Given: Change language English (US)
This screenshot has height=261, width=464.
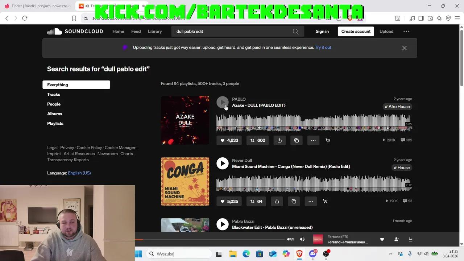Looking at the screenshot, I should [79, 173].
